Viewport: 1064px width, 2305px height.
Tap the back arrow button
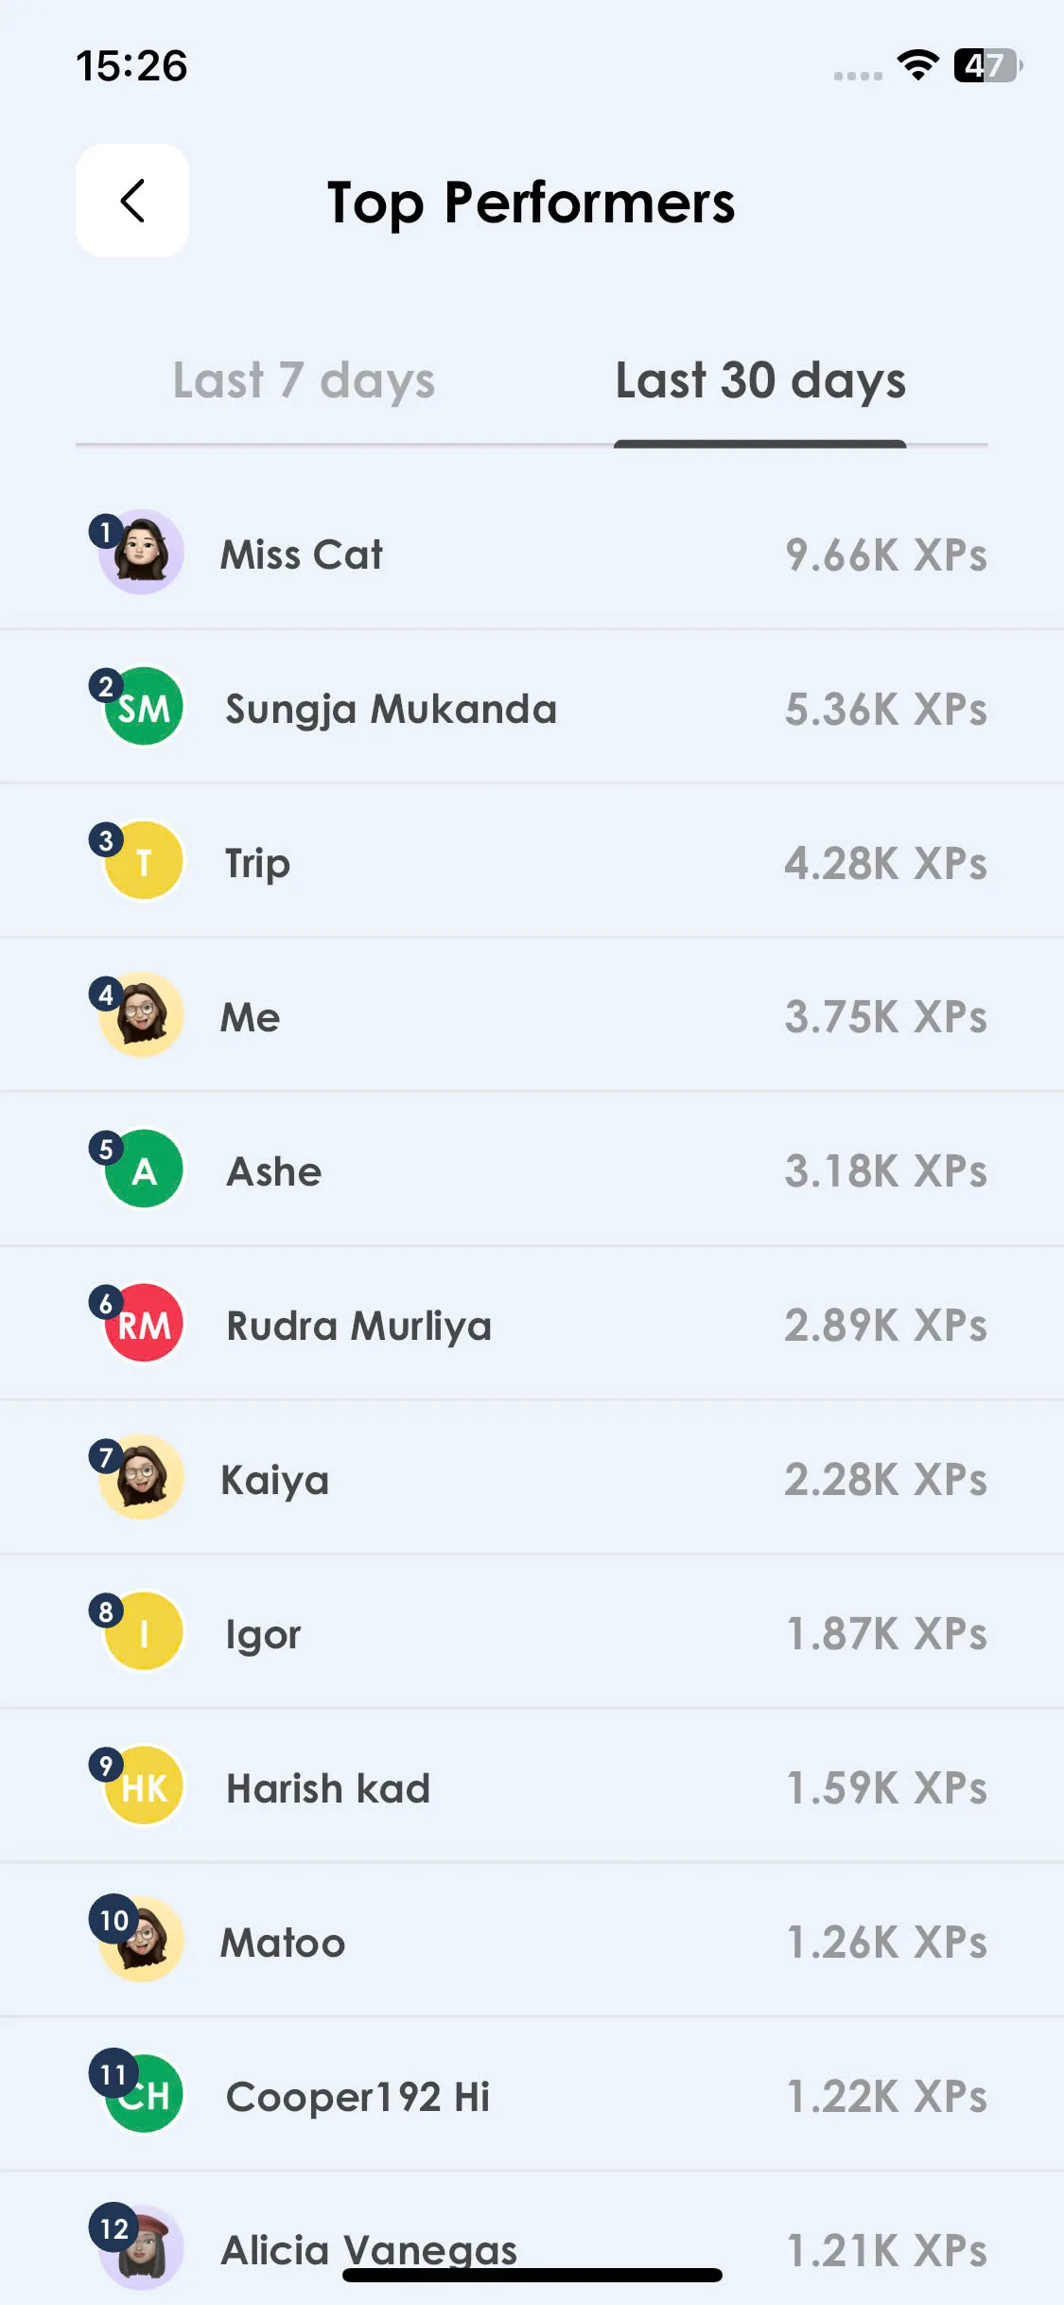click(132, 201)
